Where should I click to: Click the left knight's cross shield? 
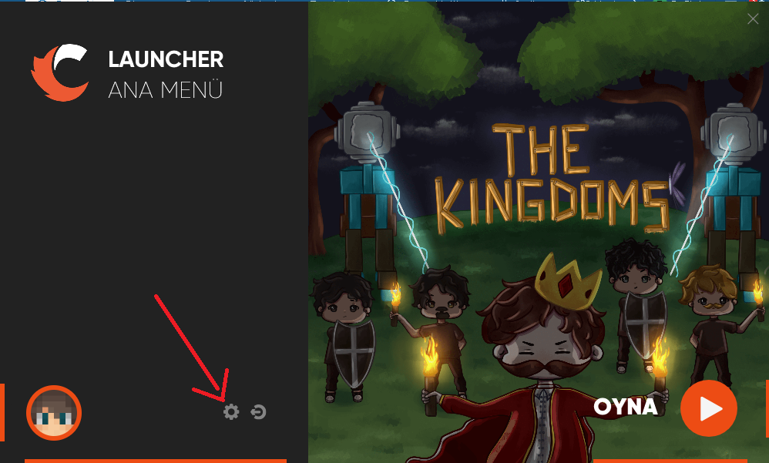pos(354,352)
